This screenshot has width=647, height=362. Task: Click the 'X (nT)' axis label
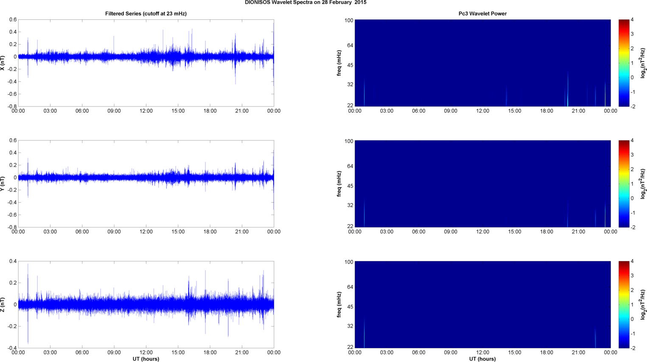3,63
